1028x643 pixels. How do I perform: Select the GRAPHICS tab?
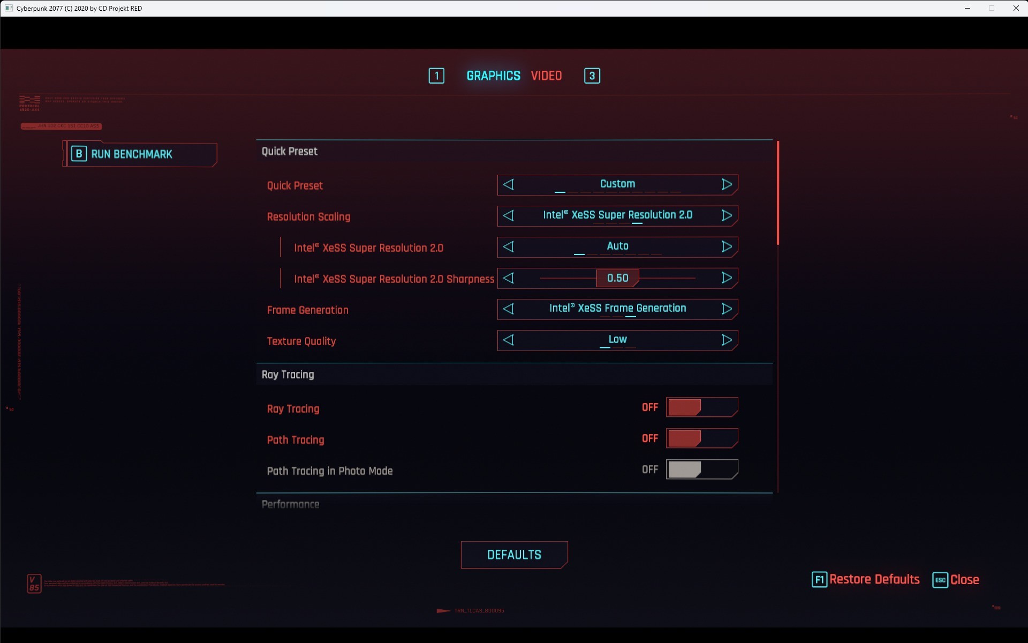click(493, 76)
